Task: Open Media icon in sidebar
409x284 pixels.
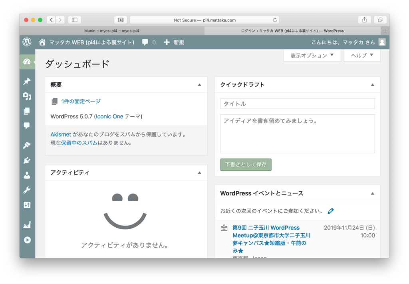Action: click(27, 96)
